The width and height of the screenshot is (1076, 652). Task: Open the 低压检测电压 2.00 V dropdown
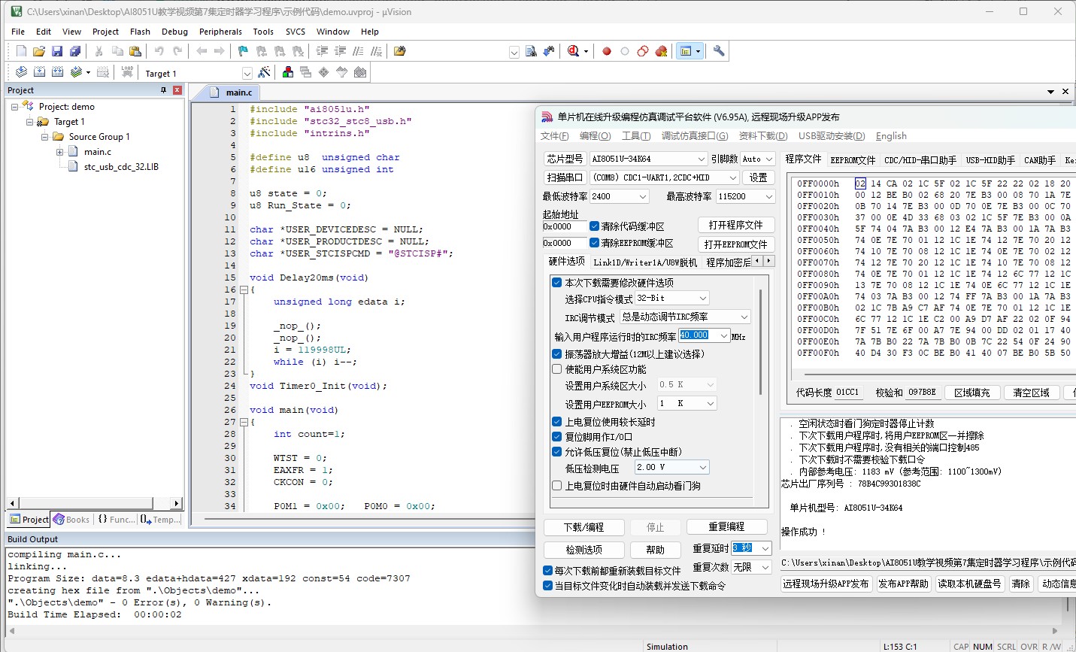671,467
